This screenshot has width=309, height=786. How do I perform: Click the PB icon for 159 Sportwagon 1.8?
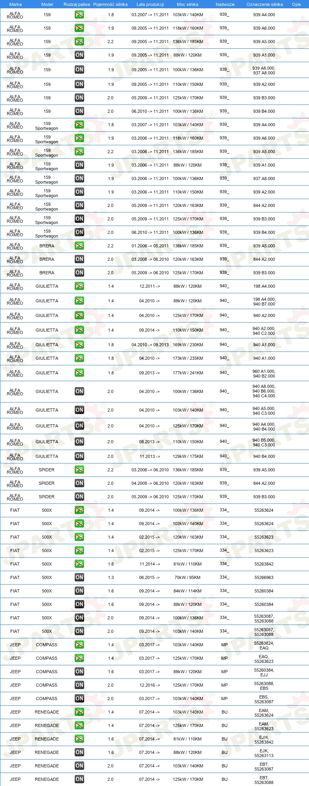coord(79,125)
